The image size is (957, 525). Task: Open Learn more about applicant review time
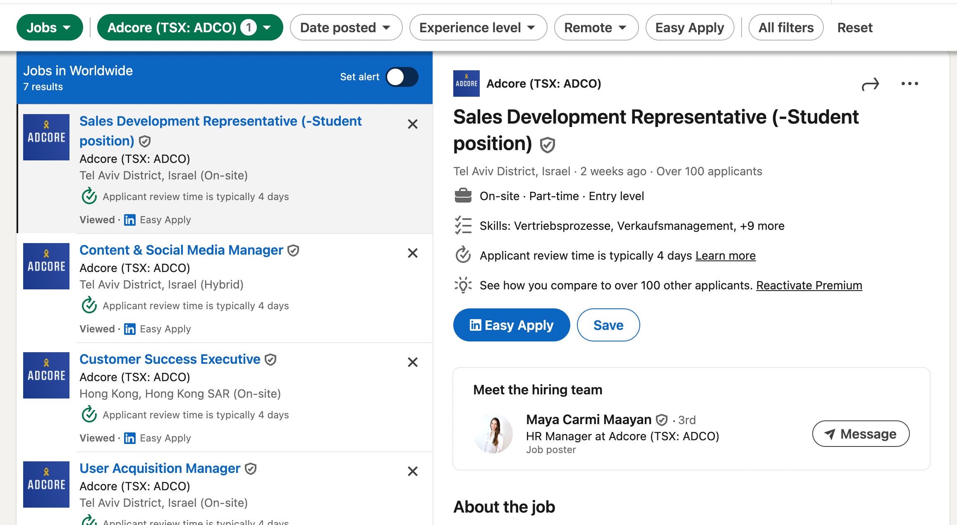(725, 255)
